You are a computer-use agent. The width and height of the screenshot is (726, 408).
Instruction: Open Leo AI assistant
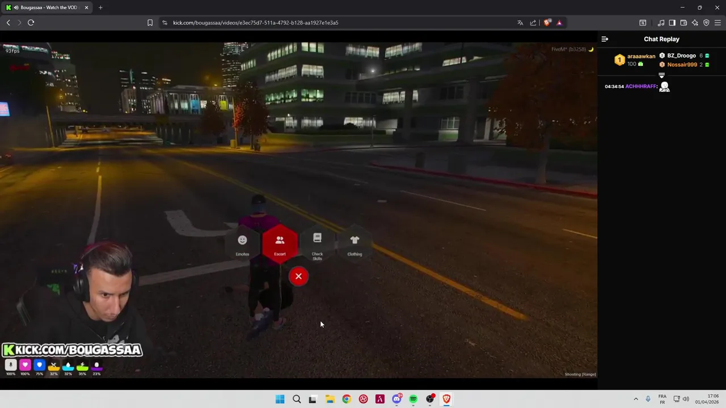point(695,23)
